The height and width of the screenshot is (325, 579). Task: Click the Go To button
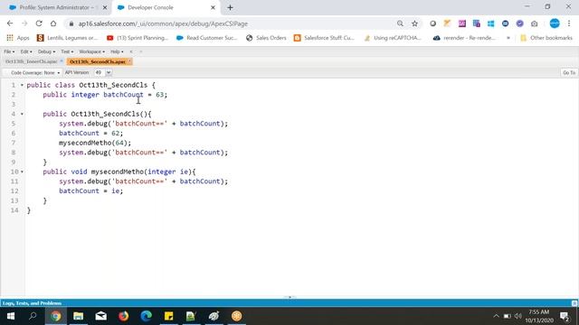569,72
